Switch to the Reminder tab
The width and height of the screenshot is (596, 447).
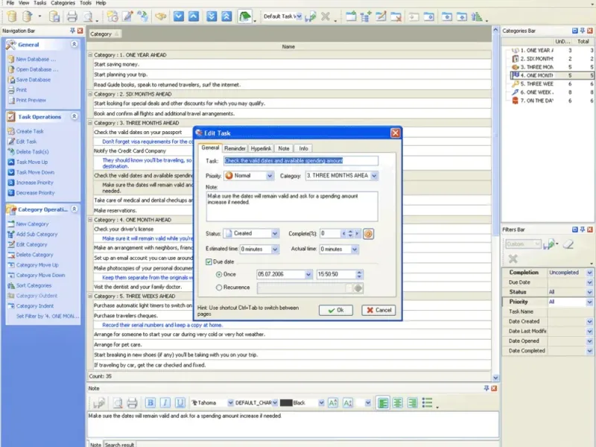click(235, 148)
